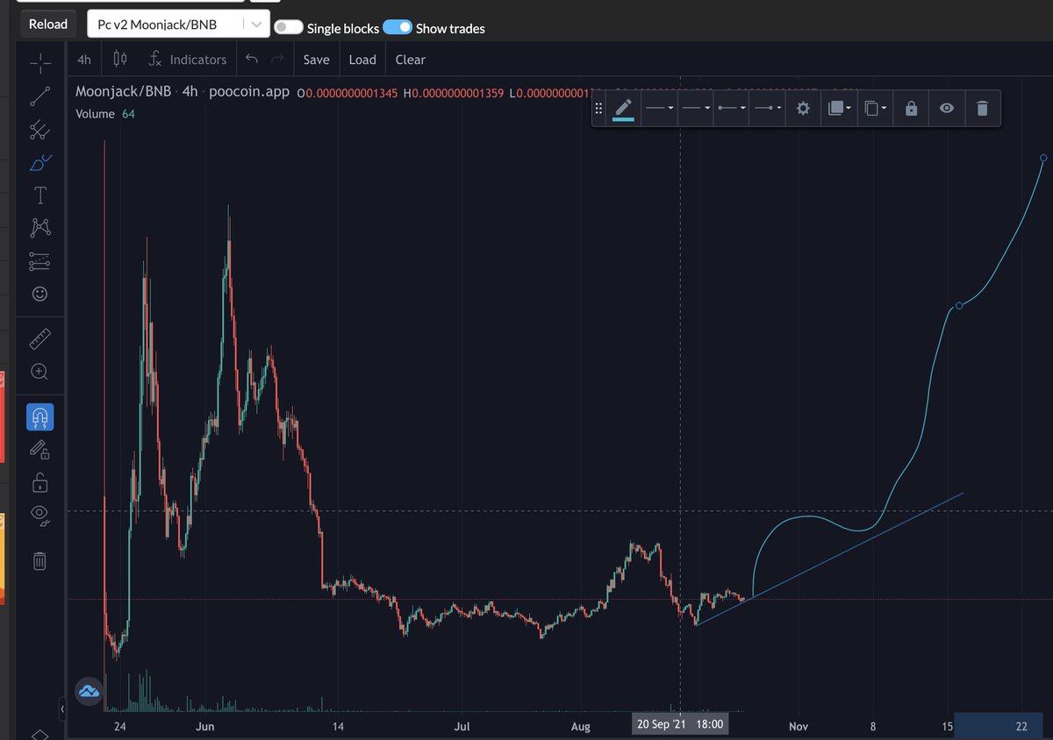
Task: Select the Text annotation tool
Action: (39, 195)
